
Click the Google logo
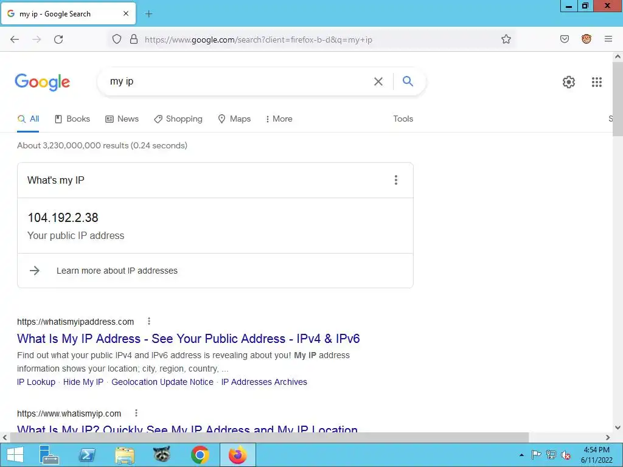tap(43, 82)
